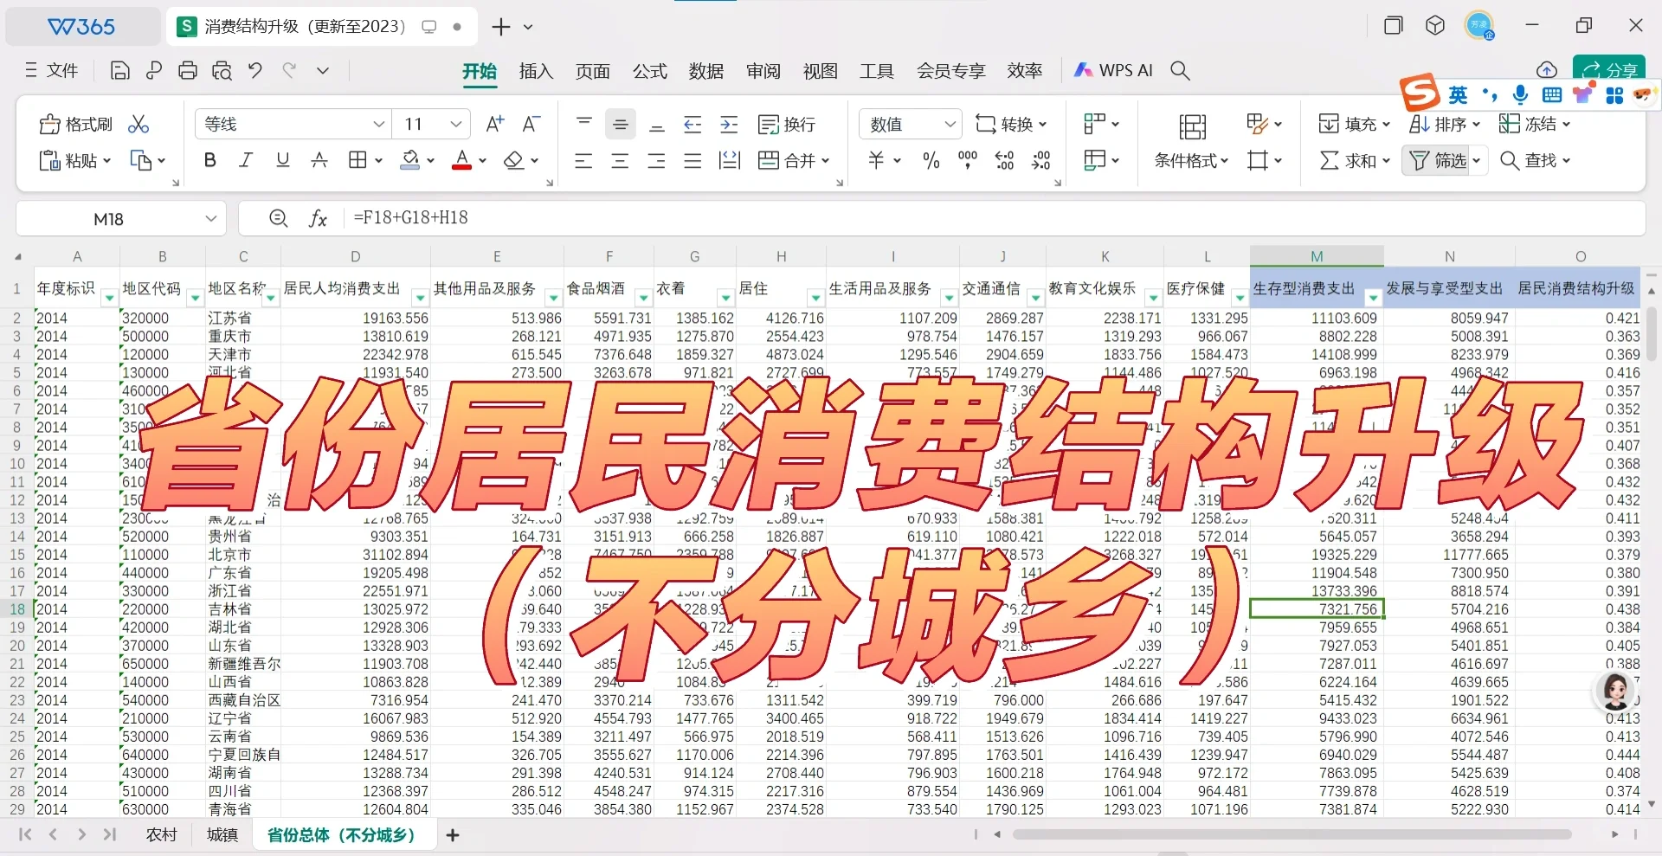Click the formula bar input field
The width and height of the screenshot is (1662, 856).
click(995, 218)
